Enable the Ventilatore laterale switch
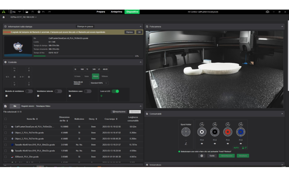 pos(58,91)
